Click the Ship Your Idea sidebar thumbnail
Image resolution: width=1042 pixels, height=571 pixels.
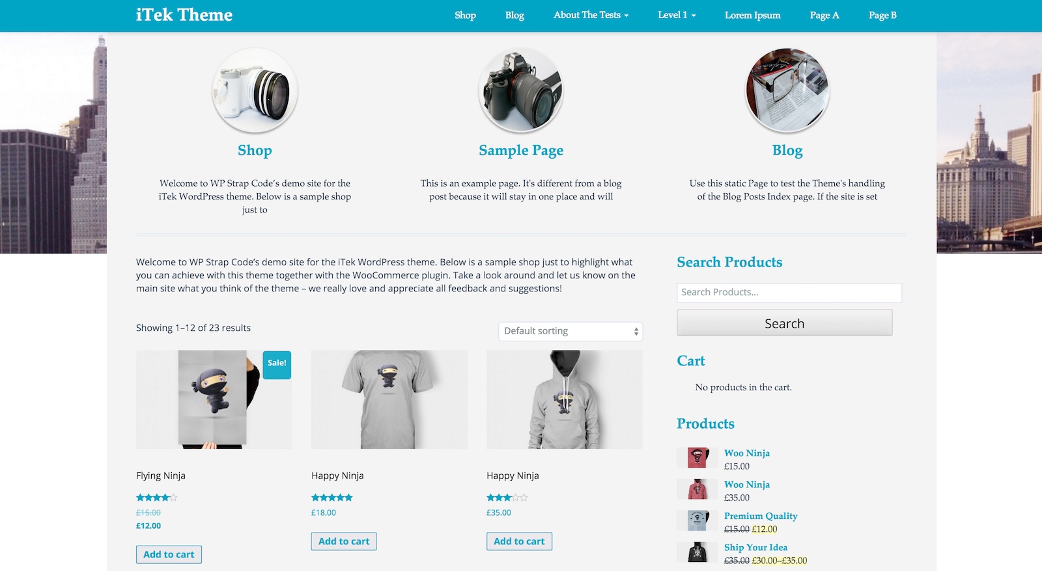[697, 552]
